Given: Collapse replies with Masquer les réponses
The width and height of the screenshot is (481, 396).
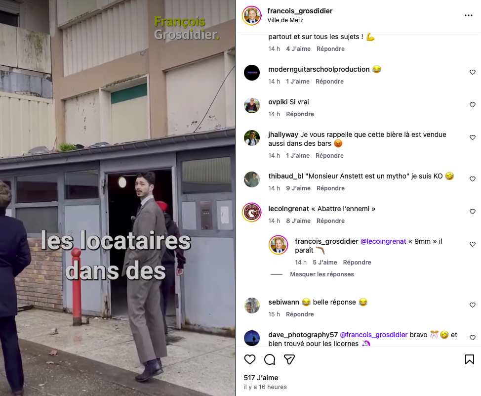Looking at the screenshot, I should point(322,274).
